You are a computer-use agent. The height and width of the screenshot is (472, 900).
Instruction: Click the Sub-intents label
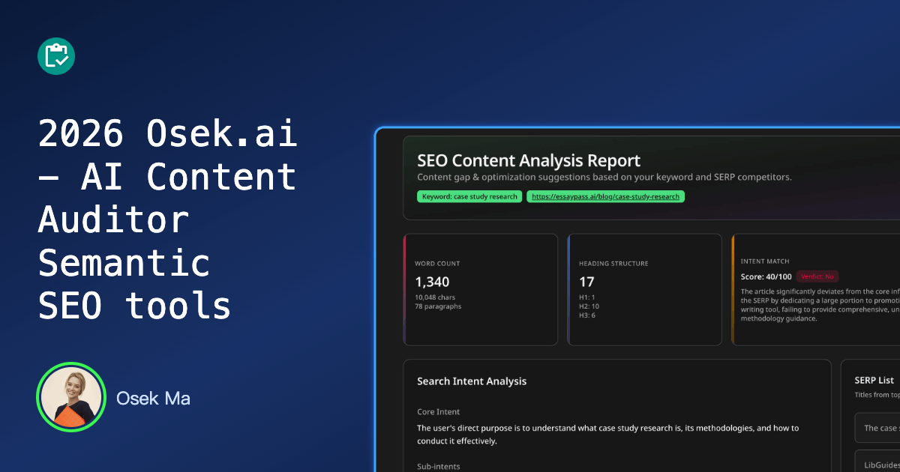(x=439, y=466)
